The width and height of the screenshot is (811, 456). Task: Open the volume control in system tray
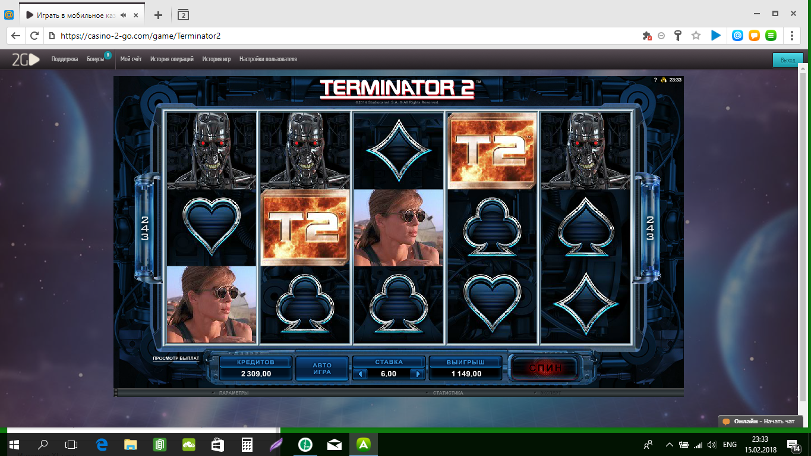click(x=712, y=444)
